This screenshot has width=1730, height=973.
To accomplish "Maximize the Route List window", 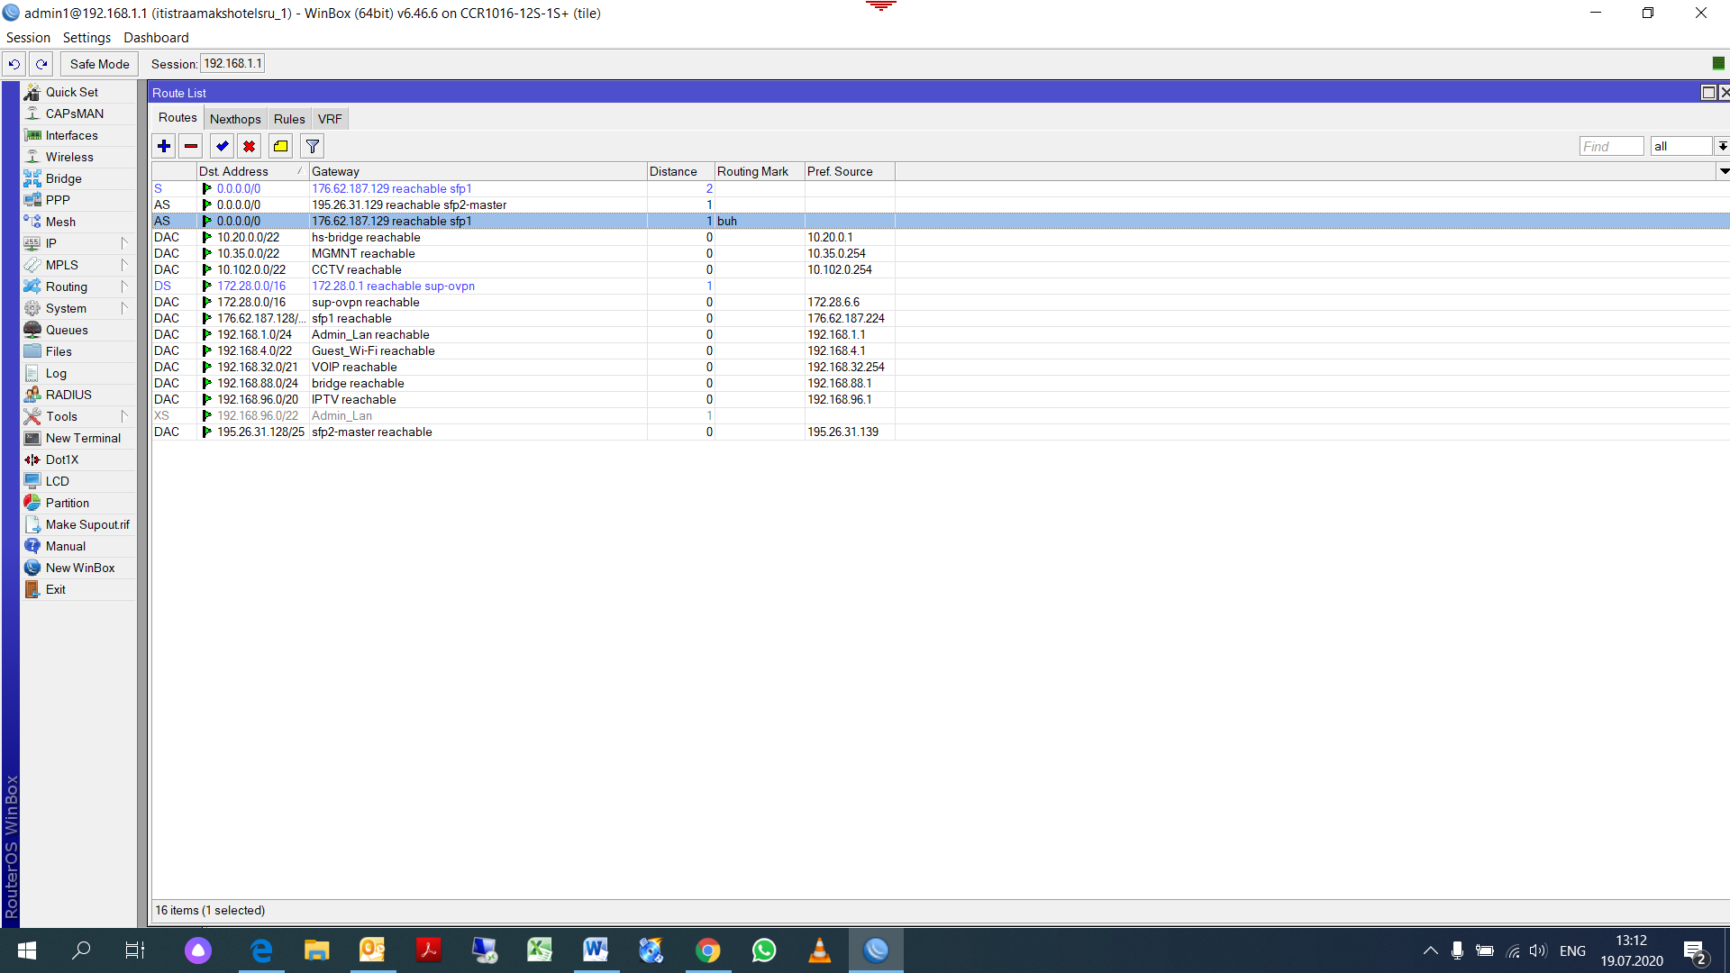I will click(x=1708, y=93).
